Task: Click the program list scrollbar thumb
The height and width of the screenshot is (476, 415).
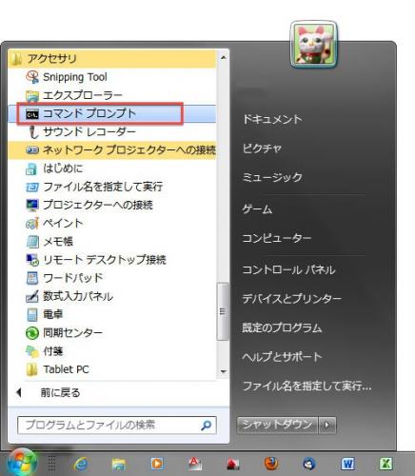Action: tap(223, 311)
